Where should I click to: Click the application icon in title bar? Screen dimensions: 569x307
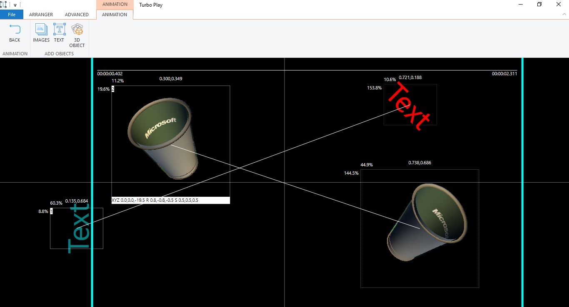point(4,5)
